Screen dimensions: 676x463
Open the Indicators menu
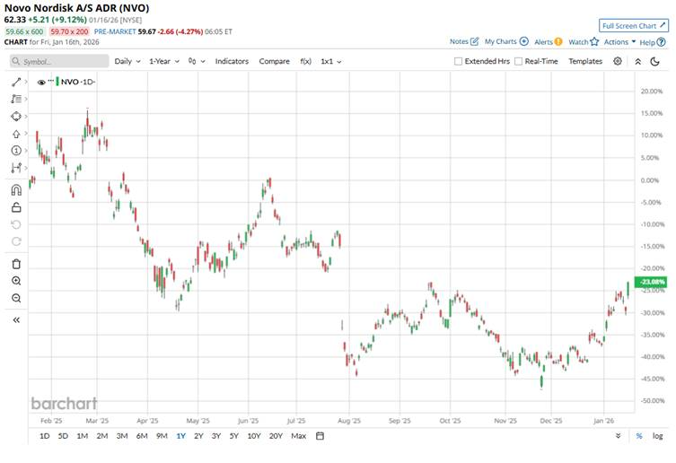(x=232, y=61)
